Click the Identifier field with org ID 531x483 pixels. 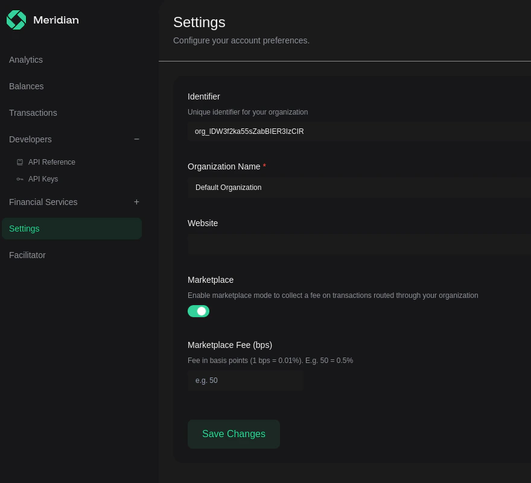coord(359,131)
